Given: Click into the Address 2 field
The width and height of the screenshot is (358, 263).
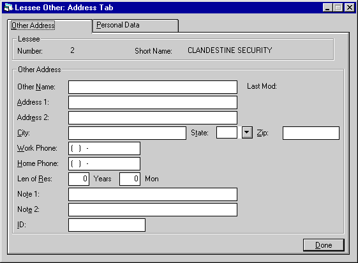Looking at the screenshot, I should click(153, 117).
